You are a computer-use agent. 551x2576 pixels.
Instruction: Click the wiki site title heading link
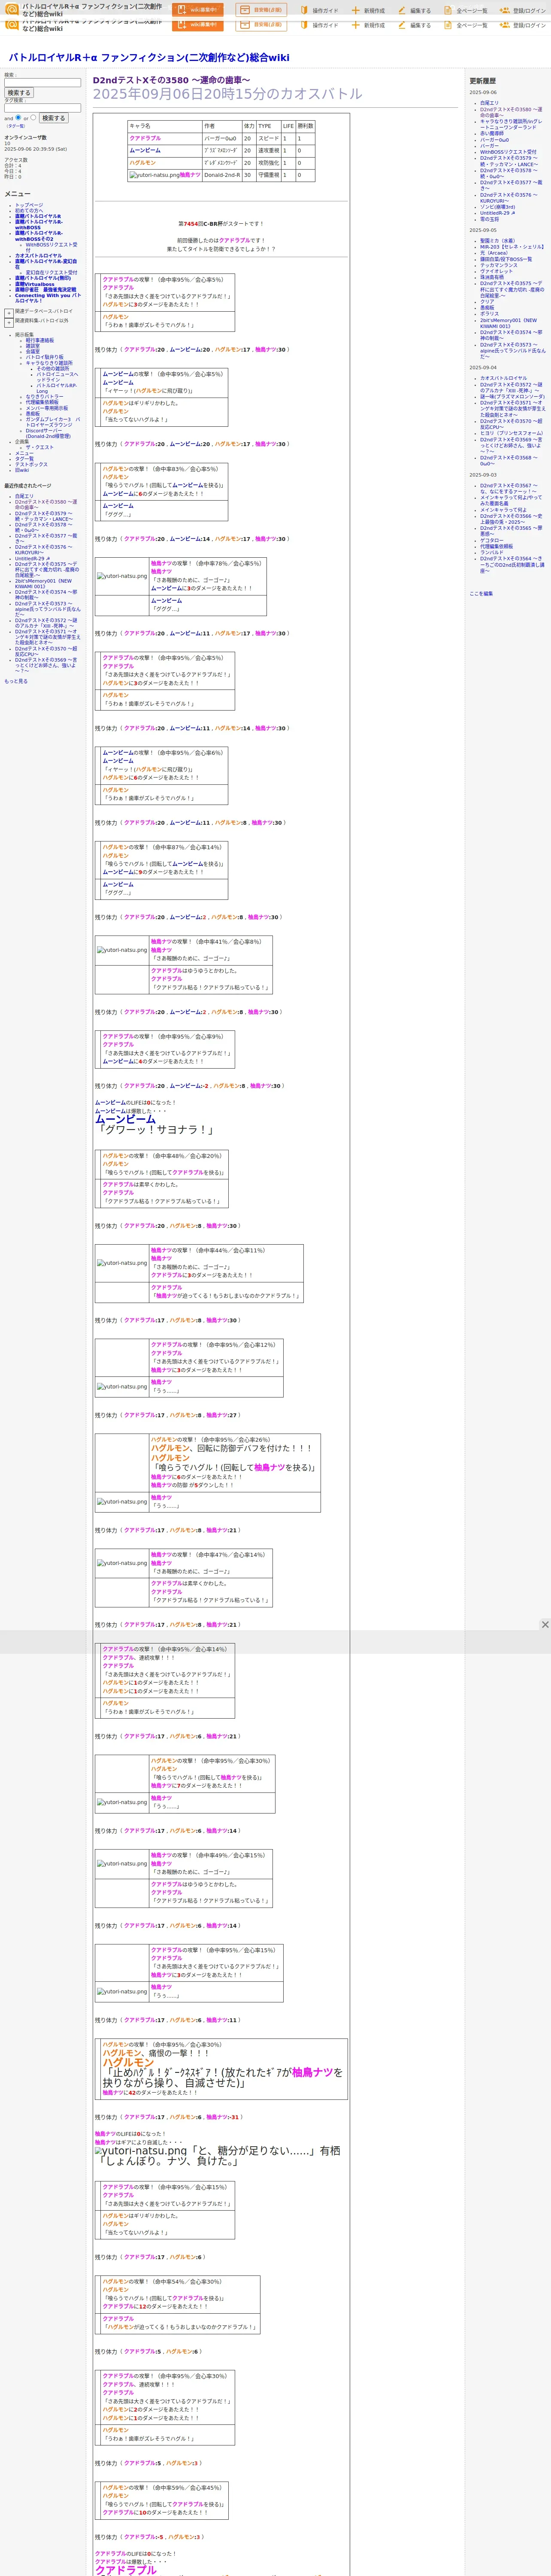coord(149,58)
